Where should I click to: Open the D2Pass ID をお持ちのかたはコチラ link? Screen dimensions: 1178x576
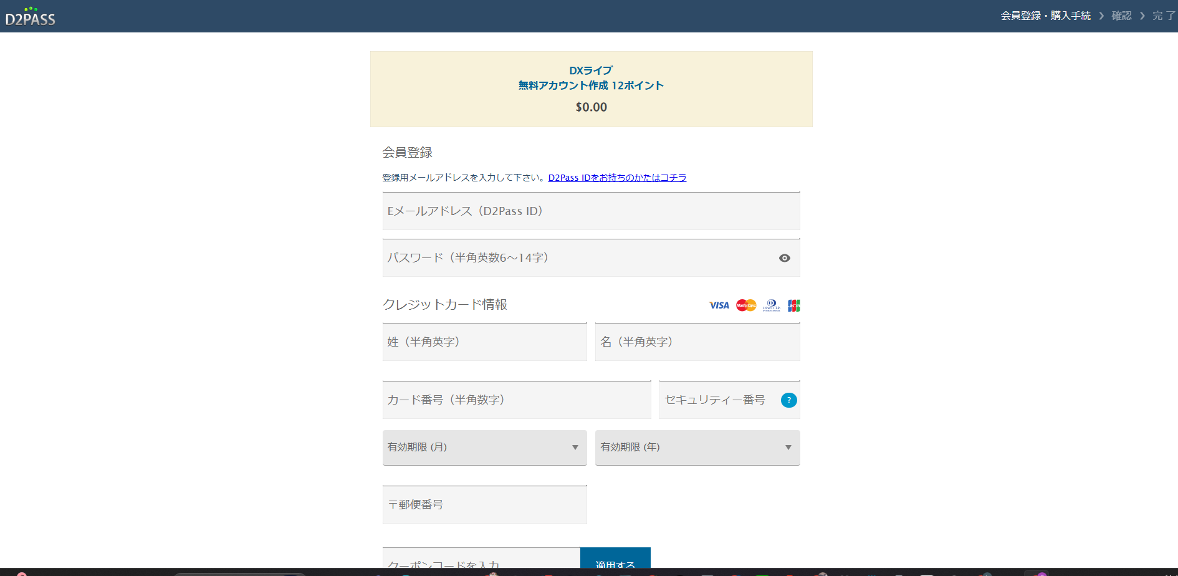617,178
